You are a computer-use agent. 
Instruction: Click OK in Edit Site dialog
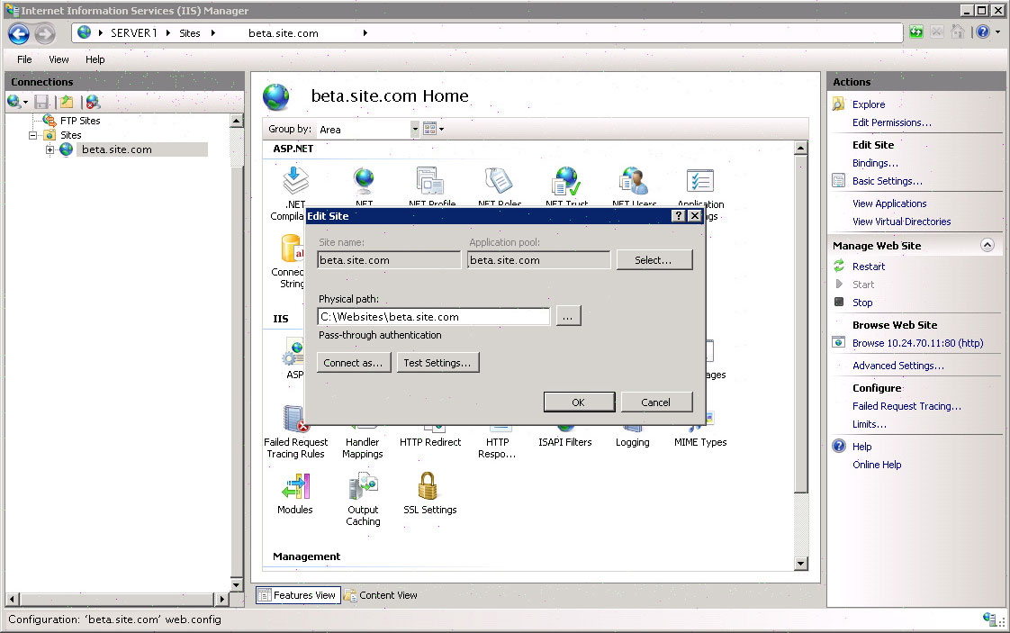579,402
